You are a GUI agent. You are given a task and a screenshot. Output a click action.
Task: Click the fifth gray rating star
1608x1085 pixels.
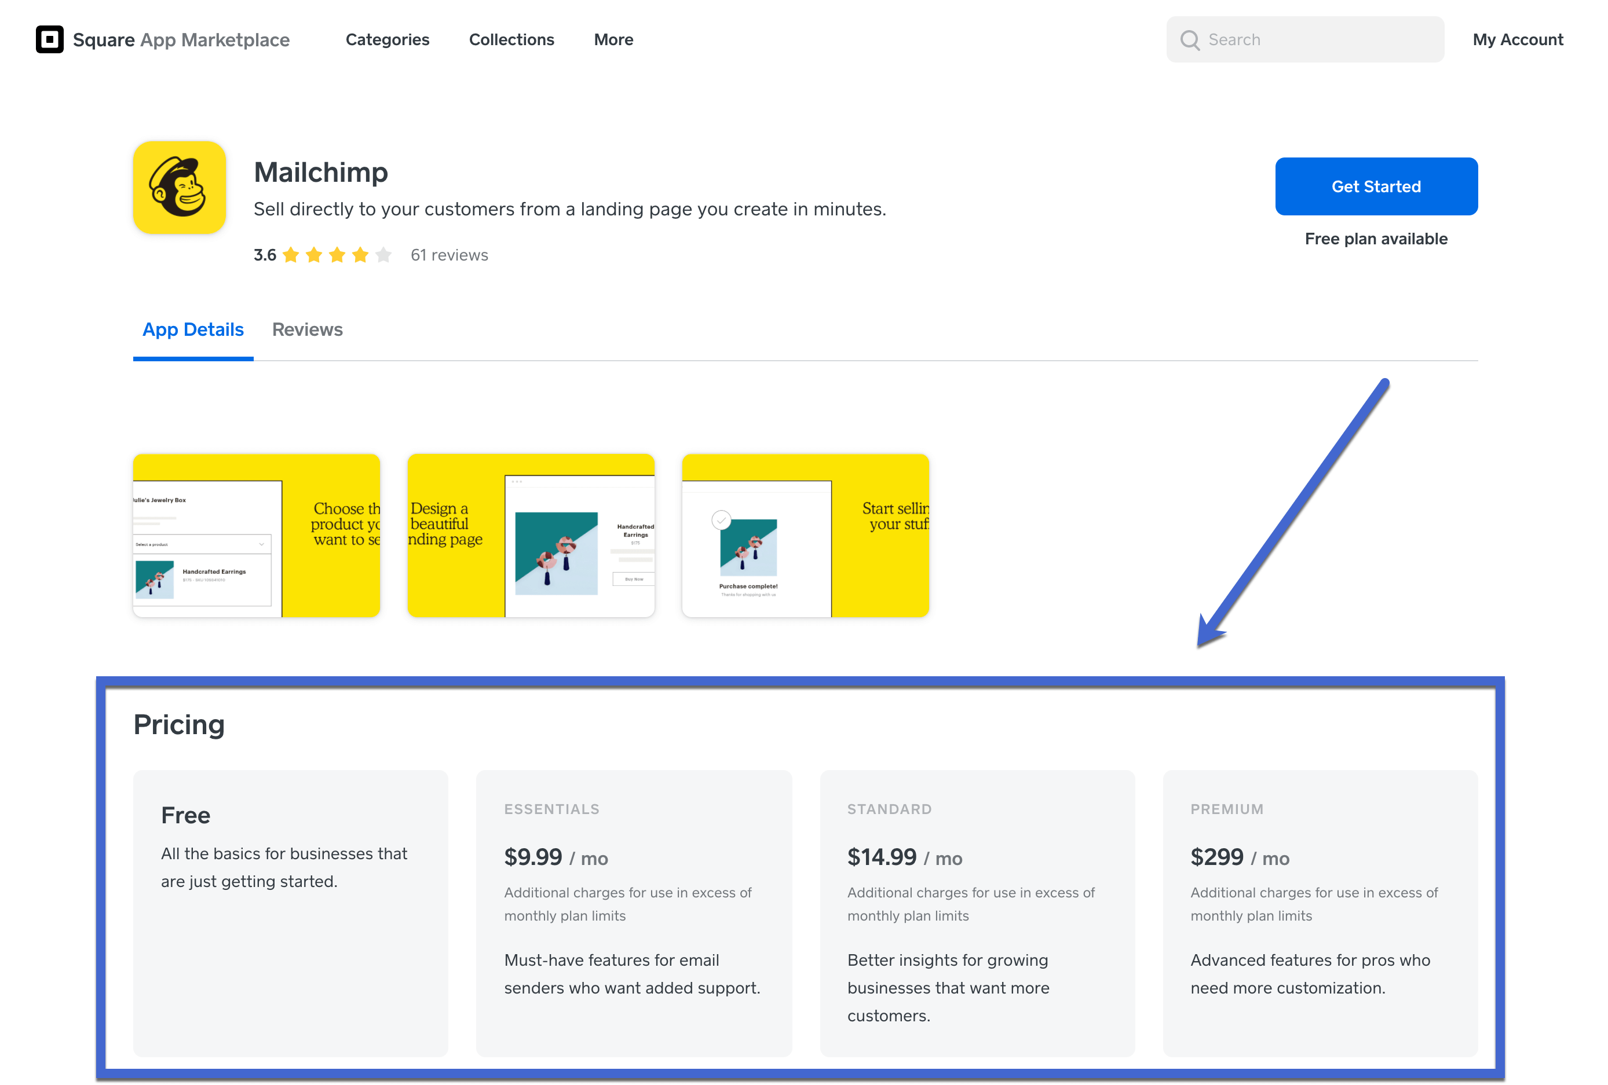pyautogui.click(x=383, y=255)
